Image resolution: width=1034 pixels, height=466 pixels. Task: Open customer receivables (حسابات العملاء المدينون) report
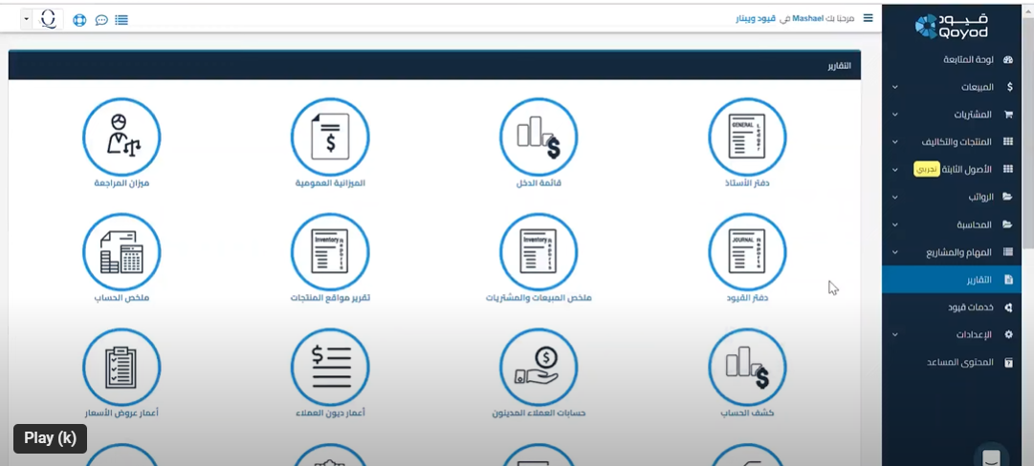539,368
